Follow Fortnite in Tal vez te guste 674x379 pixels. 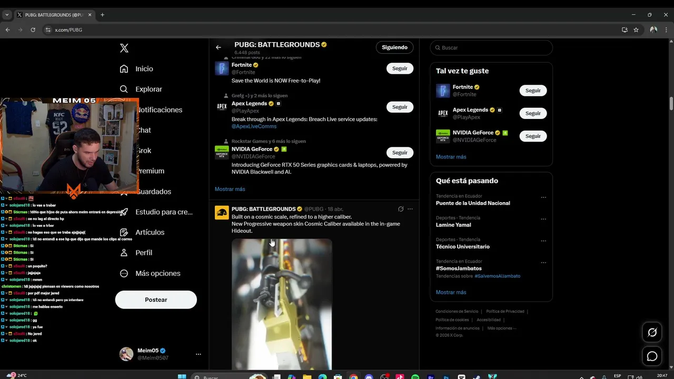533,91
